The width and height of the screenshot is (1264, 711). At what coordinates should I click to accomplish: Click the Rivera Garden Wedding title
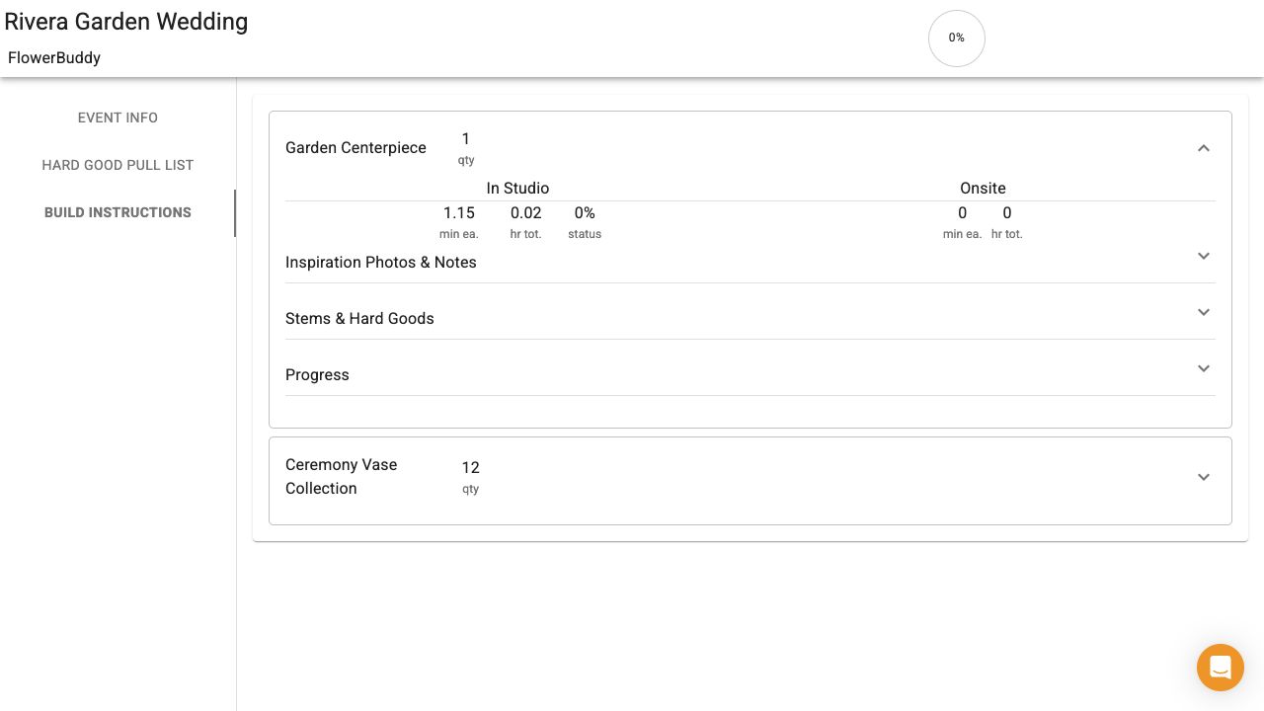tap(126, 22)
